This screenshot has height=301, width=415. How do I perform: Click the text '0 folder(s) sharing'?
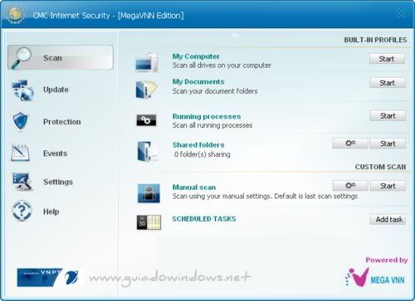[x=203, y=154]
